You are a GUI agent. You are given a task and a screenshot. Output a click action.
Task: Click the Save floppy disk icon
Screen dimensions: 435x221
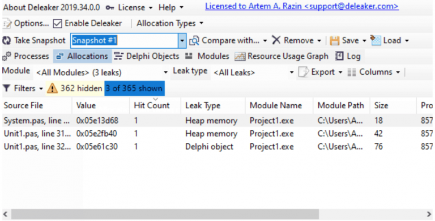tap(335, 41)
